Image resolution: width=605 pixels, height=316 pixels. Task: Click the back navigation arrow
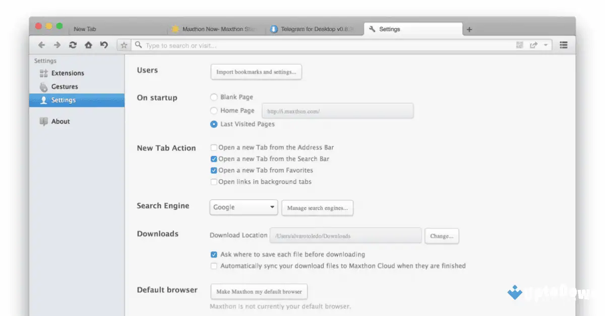(42, 45)
